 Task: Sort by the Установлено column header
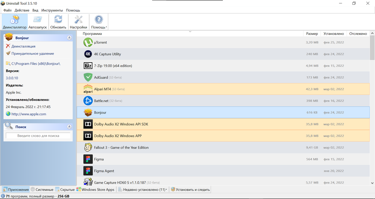[x=333, y=34]
